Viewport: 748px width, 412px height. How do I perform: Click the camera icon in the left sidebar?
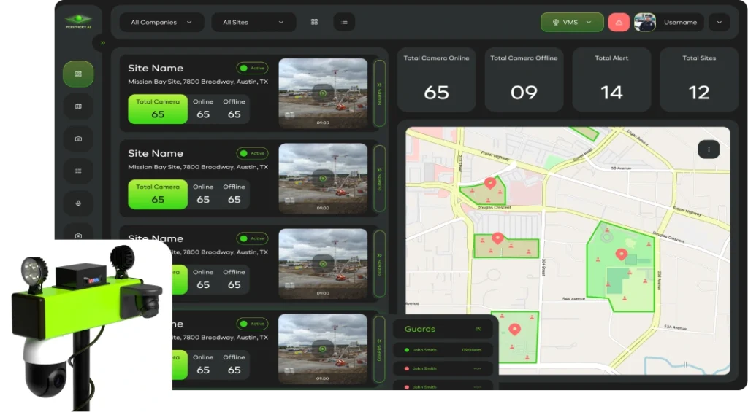tap(78, 139)
